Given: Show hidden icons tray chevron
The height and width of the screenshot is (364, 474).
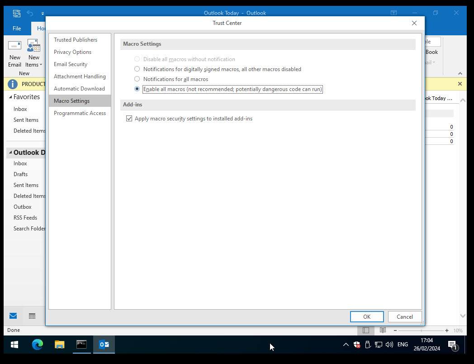Looking at the screenshot, I should (346, 345).
